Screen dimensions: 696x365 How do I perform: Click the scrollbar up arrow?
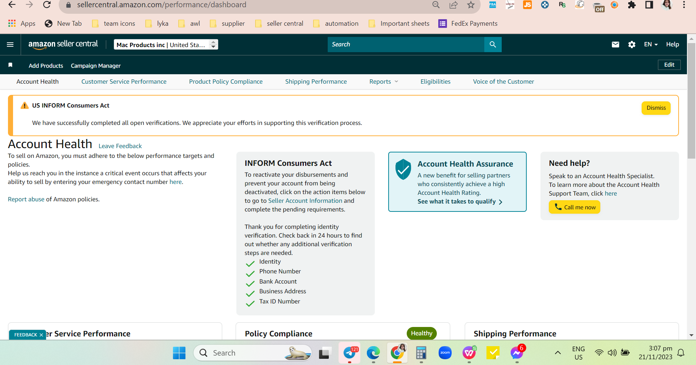pyautogui.click(x=692, y=38)
